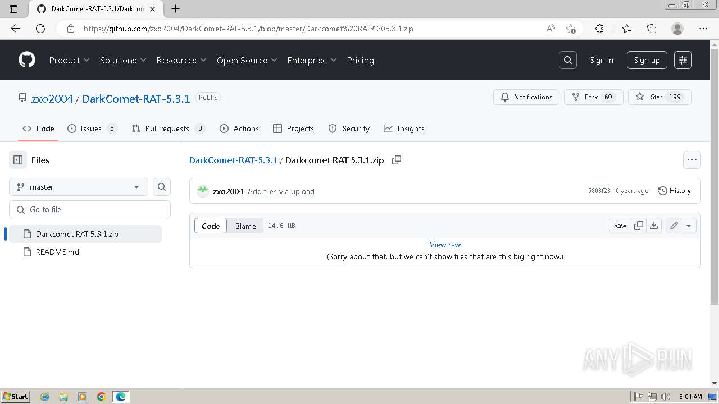Viewport: 719px width, 404px height.
Task: Fork the repository
Action: [593, 97]
